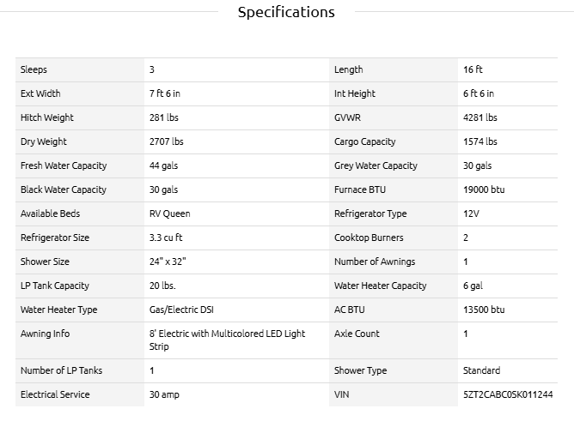Select the VIN number 5ZT2CABC0SK011244
Screen dimensions: 574x427
pos(507,394)
